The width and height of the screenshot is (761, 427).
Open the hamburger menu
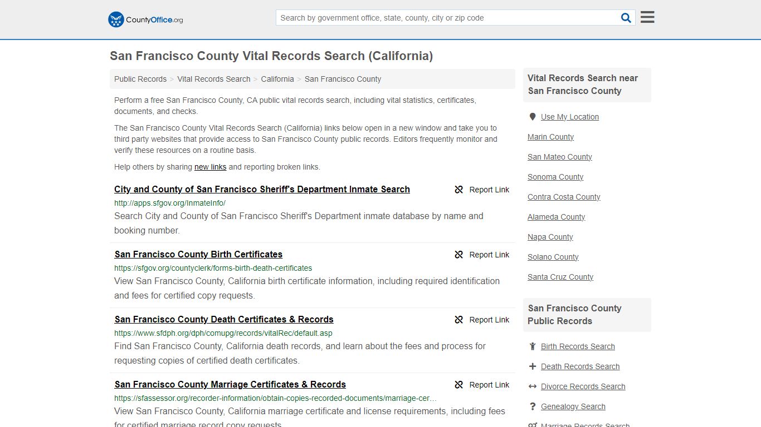[647, 17]
